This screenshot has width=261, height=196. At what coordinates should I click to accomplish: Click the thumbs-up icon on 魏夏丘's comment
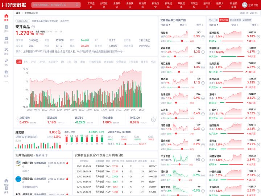pos(67,163)
